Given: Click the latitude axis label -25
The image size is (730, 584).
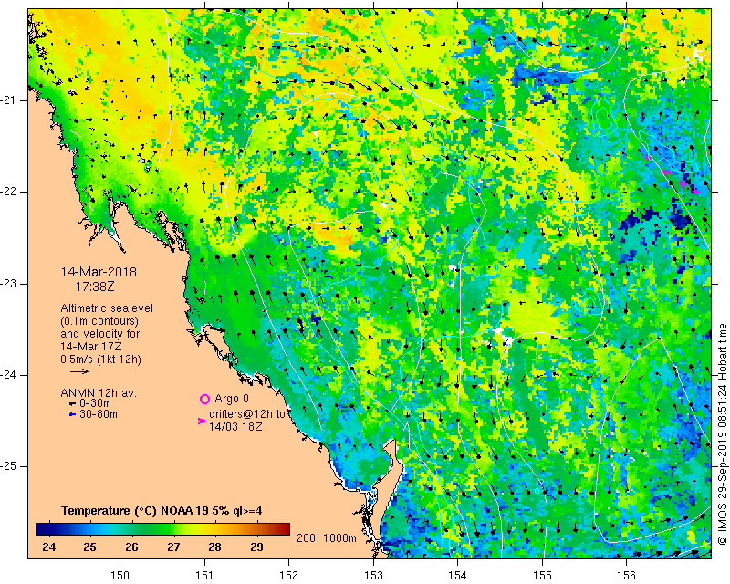Looking at the screenshot, I should pyautogui.click(x=8, y=466).
